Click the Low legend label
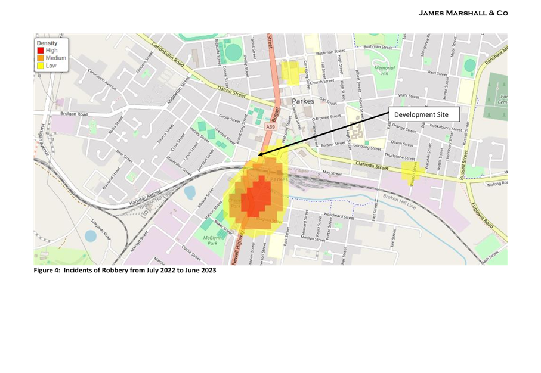 coord(51,66)
